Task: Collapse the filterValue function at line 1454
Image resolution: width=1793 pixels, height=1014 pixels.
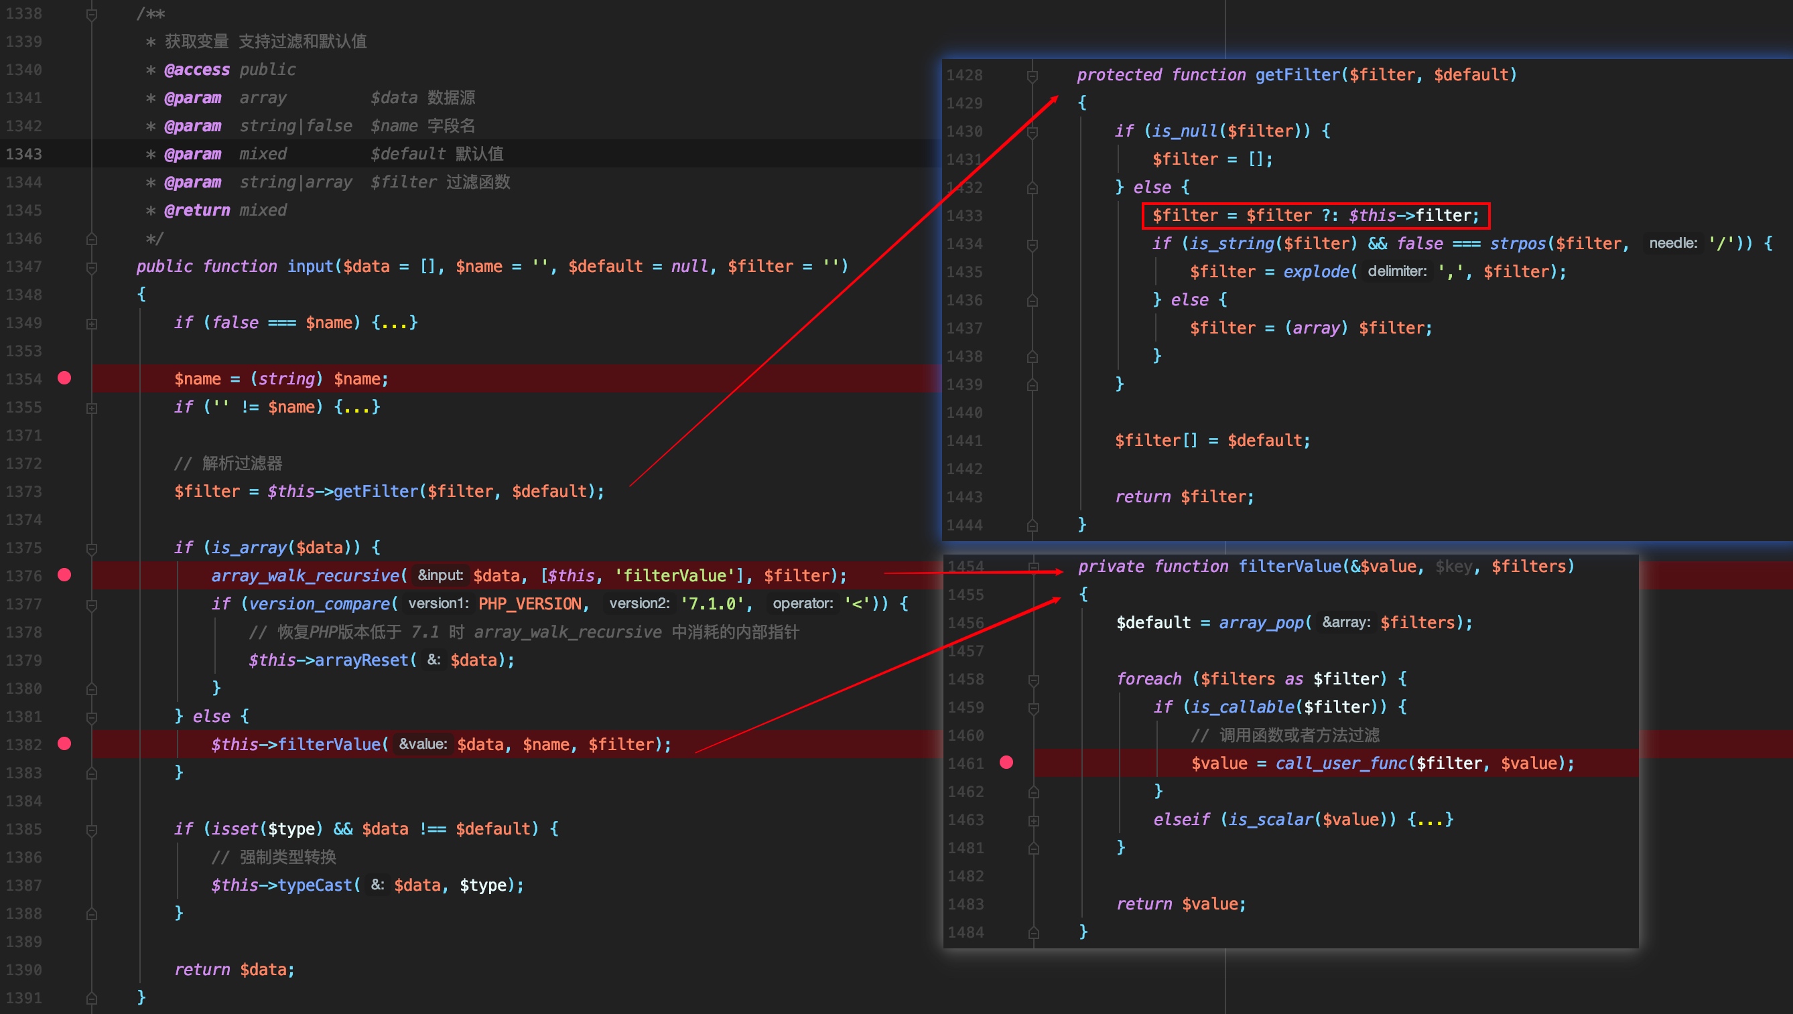Action: pyautogui.click(x=1034, y=567)
